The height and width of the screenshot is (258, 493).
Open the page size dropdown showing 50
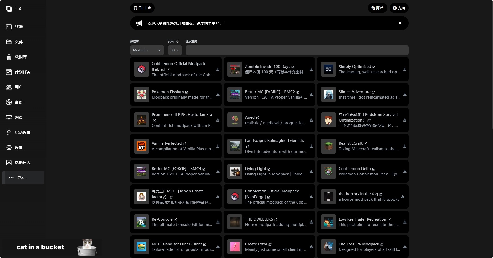pyautogui.click(x=175, y=50)
